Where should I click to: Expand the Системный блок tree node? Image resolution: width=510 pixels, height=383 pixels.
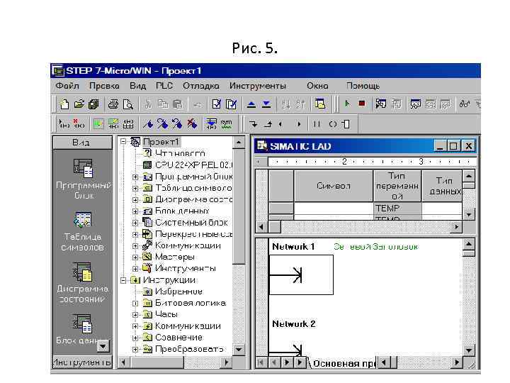pos(135,223)
